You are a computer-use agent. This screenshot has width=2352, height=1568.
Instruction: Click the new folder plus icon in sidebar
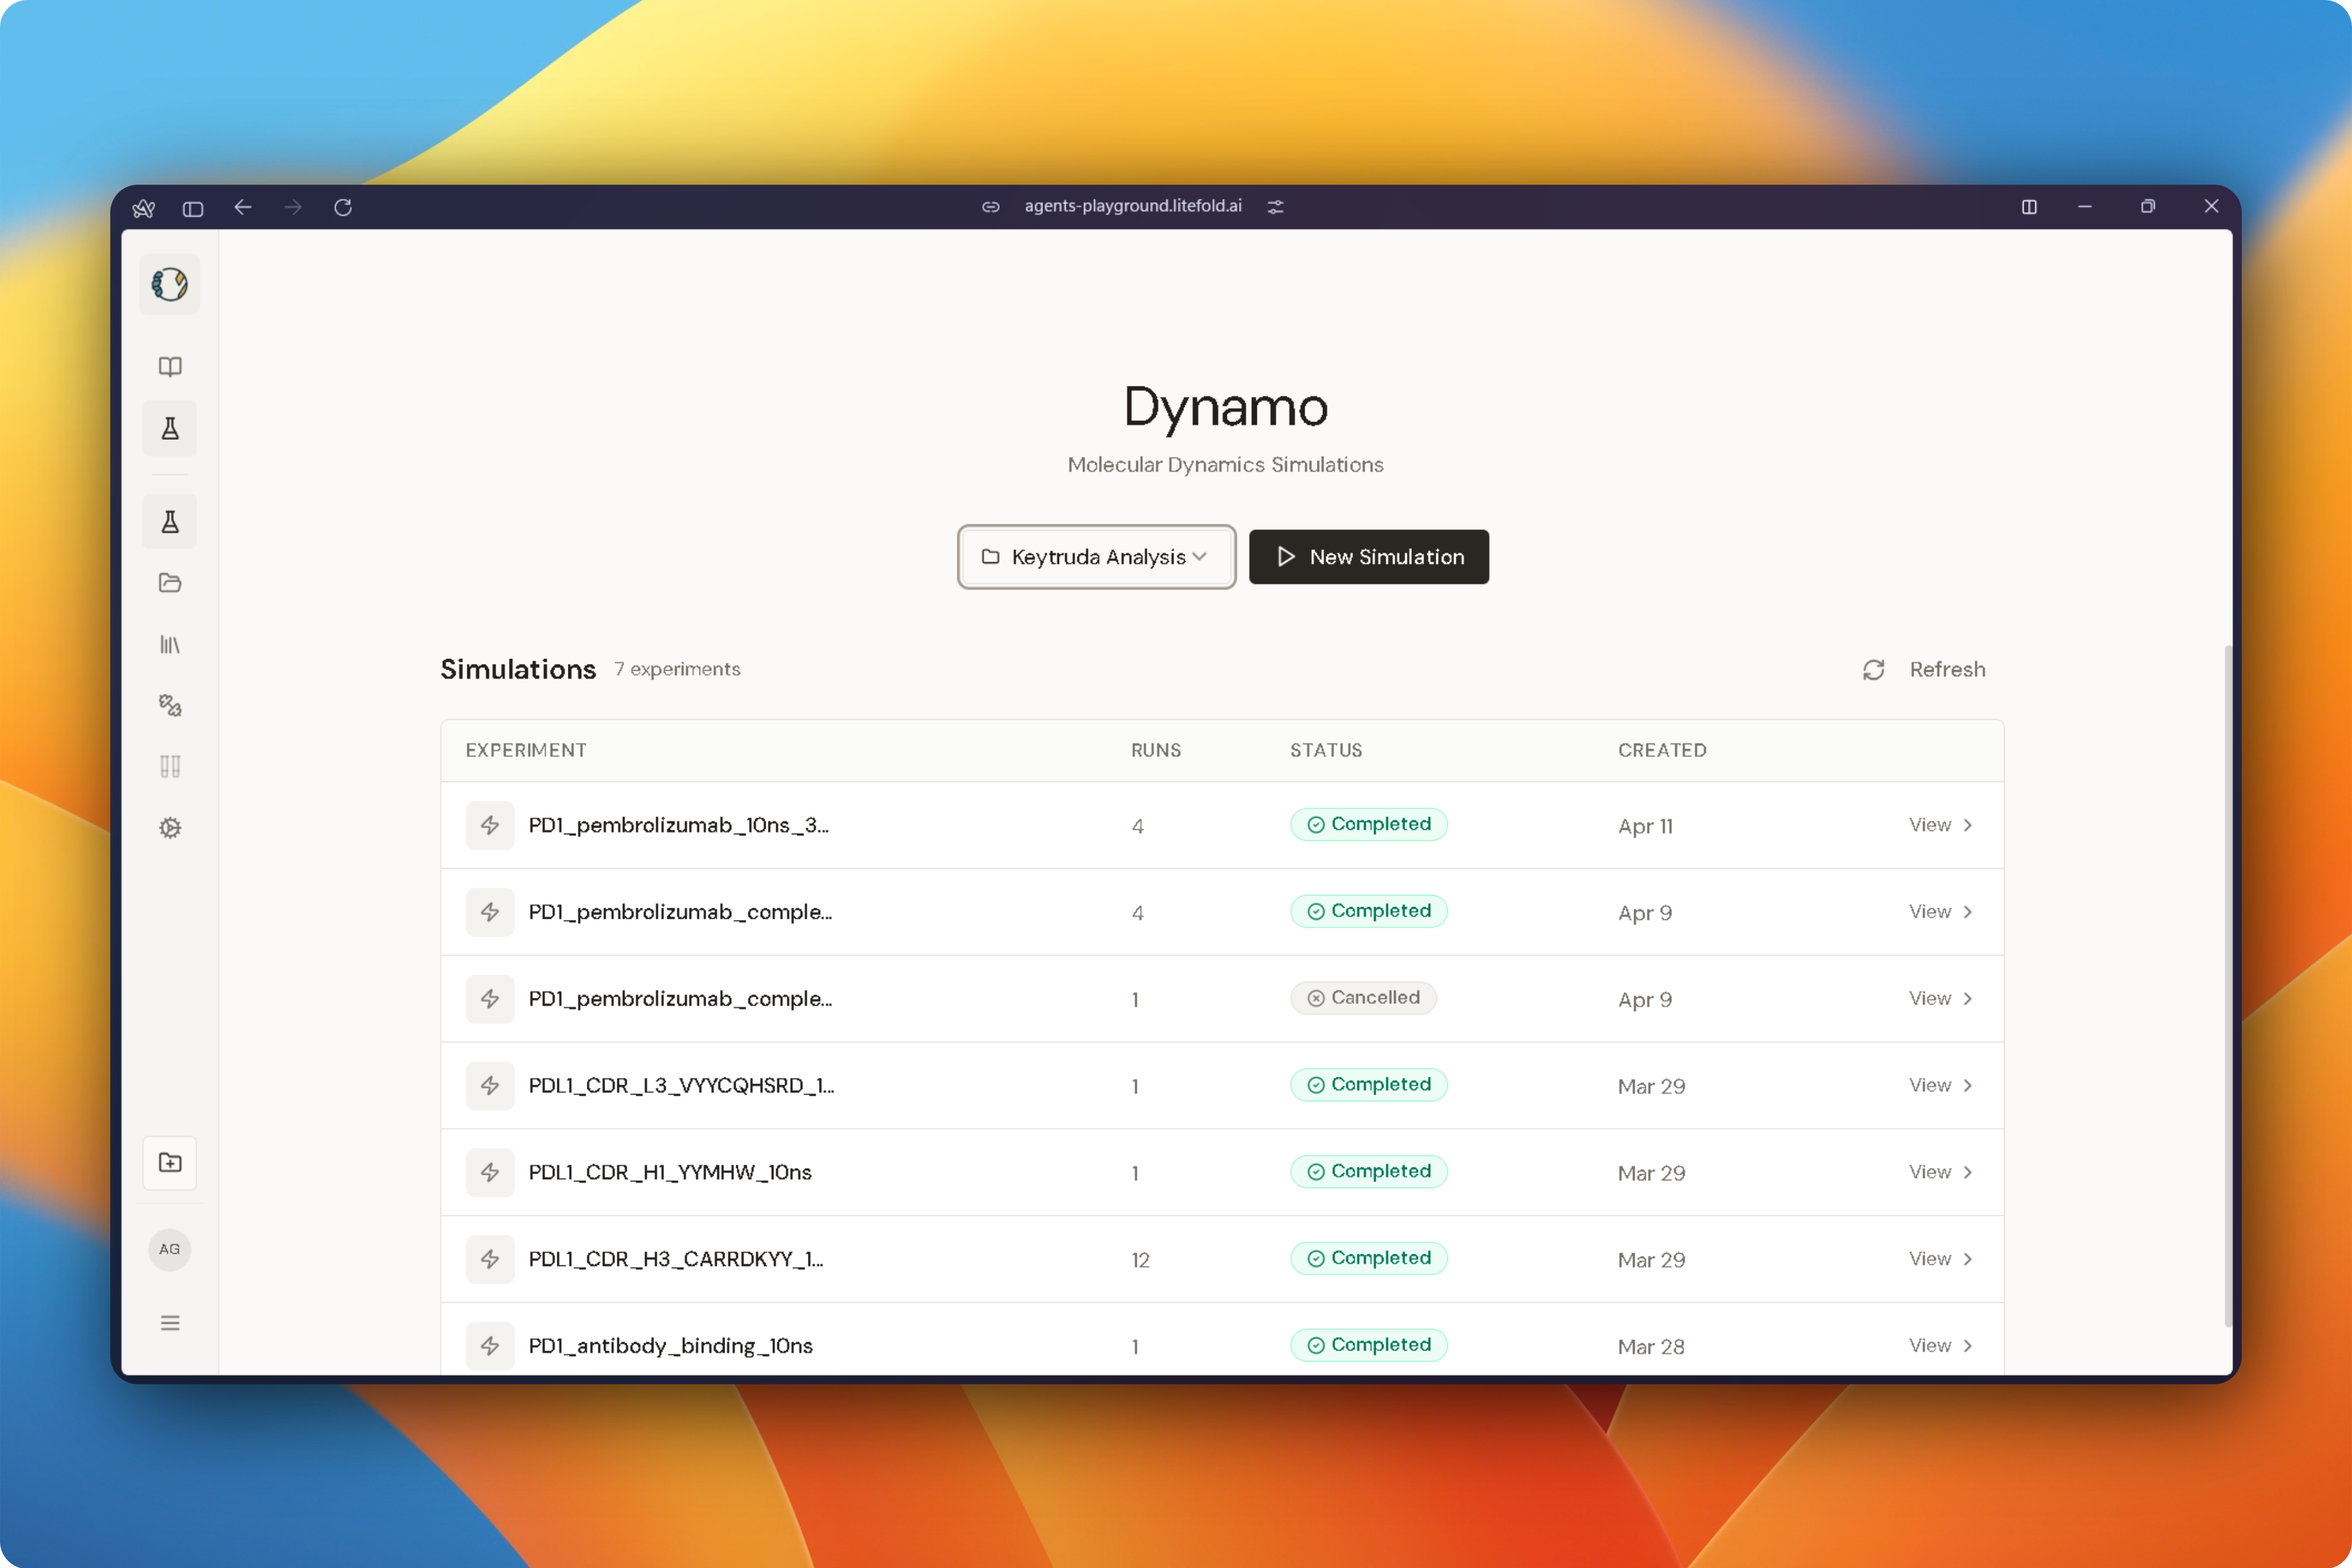(x=170, y=1162)
